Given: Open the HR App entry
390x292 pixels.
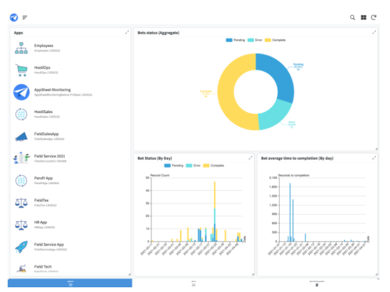Looking at the screenshot, I should pyautogui.click(x=70, y=225).
